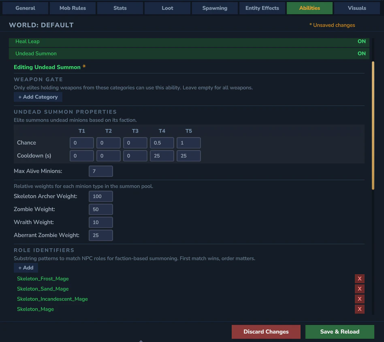Edit the T5 Chance field

[189, 143]
